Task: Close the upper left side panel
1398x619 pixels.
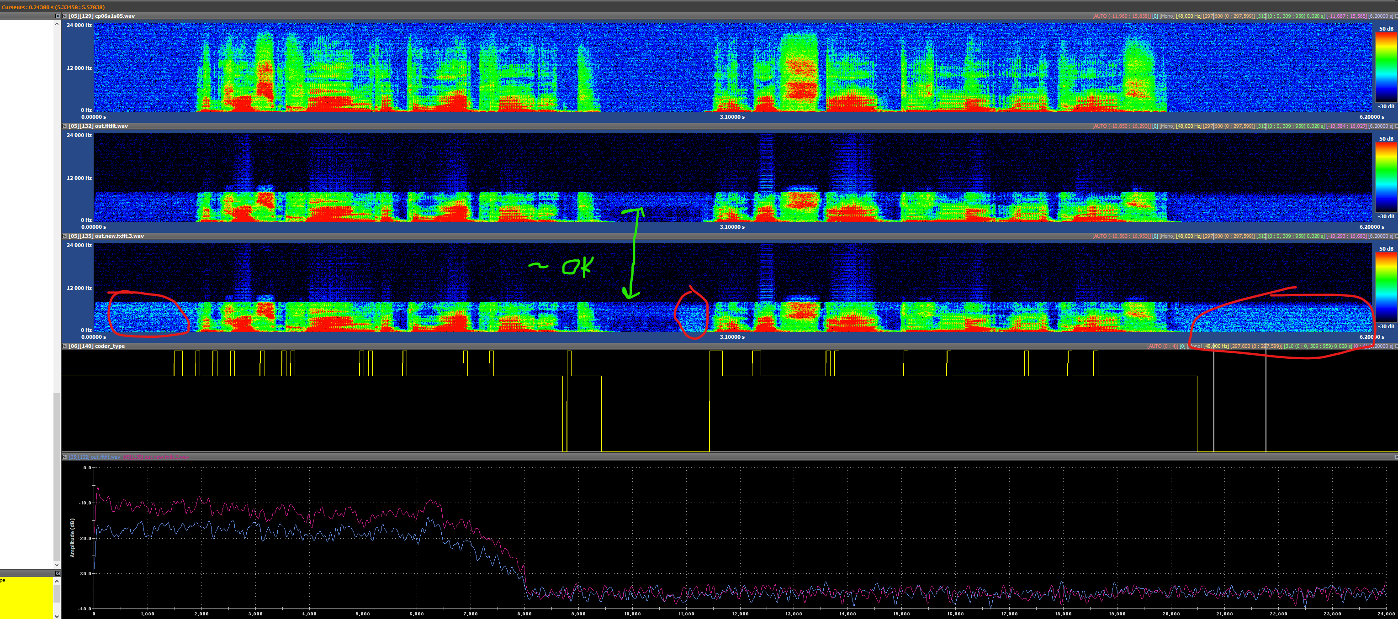Action: tap(58, 16)
